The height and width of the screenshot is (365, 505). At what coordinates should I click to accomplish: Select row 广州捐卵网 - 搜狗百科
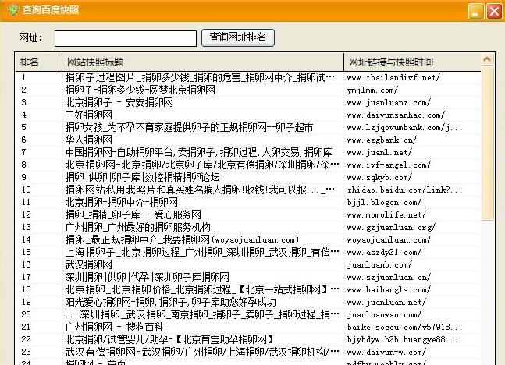248,328
